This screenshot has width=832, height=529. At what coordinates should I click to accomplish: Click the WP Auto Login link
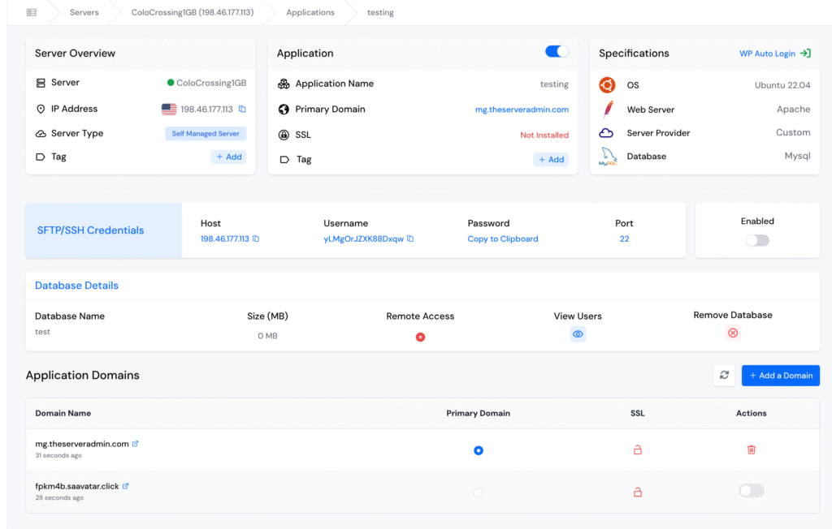[774, 54]
